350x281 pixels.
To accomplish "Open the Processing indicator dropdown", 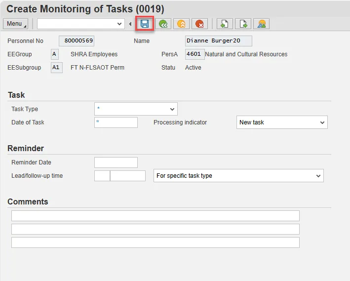I will point(322,122).
